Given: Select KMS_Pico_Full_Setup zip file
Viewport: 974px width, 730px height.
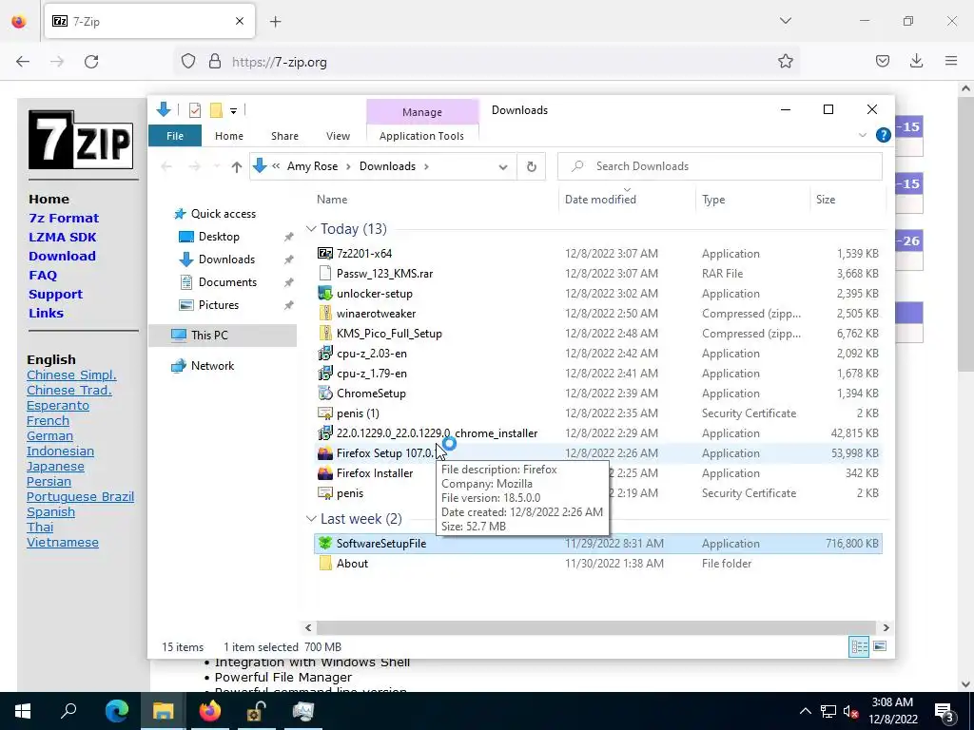Looking at the screenshot, I should tap(389, 334).
